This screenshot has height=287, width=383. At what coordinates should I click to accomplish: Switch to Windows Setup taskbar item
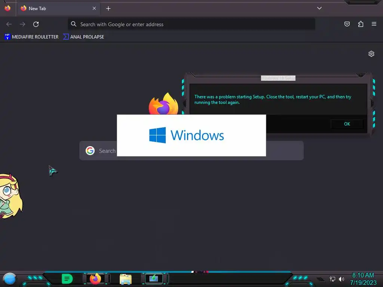point(154,278)
